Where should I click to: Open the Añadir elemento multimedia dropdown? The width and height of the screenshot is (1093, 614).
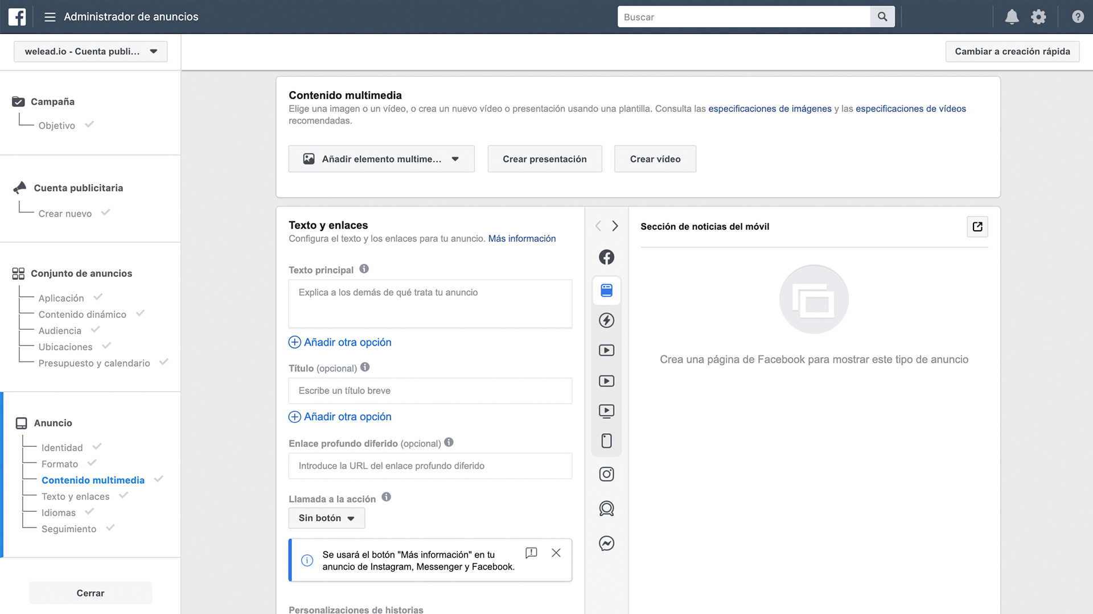click(381, 159)
